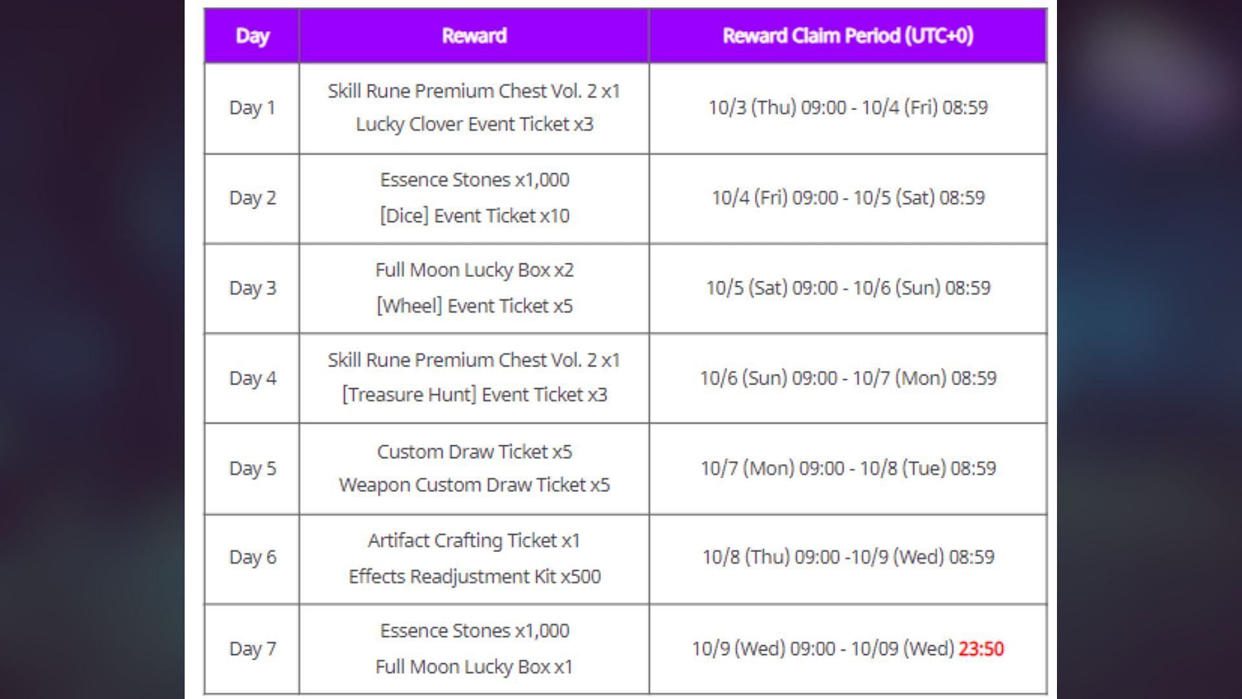Select the Day 1 row label

click(x=252, y=107)
